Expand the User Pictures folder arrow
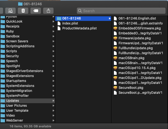 (x=54, y=106)
